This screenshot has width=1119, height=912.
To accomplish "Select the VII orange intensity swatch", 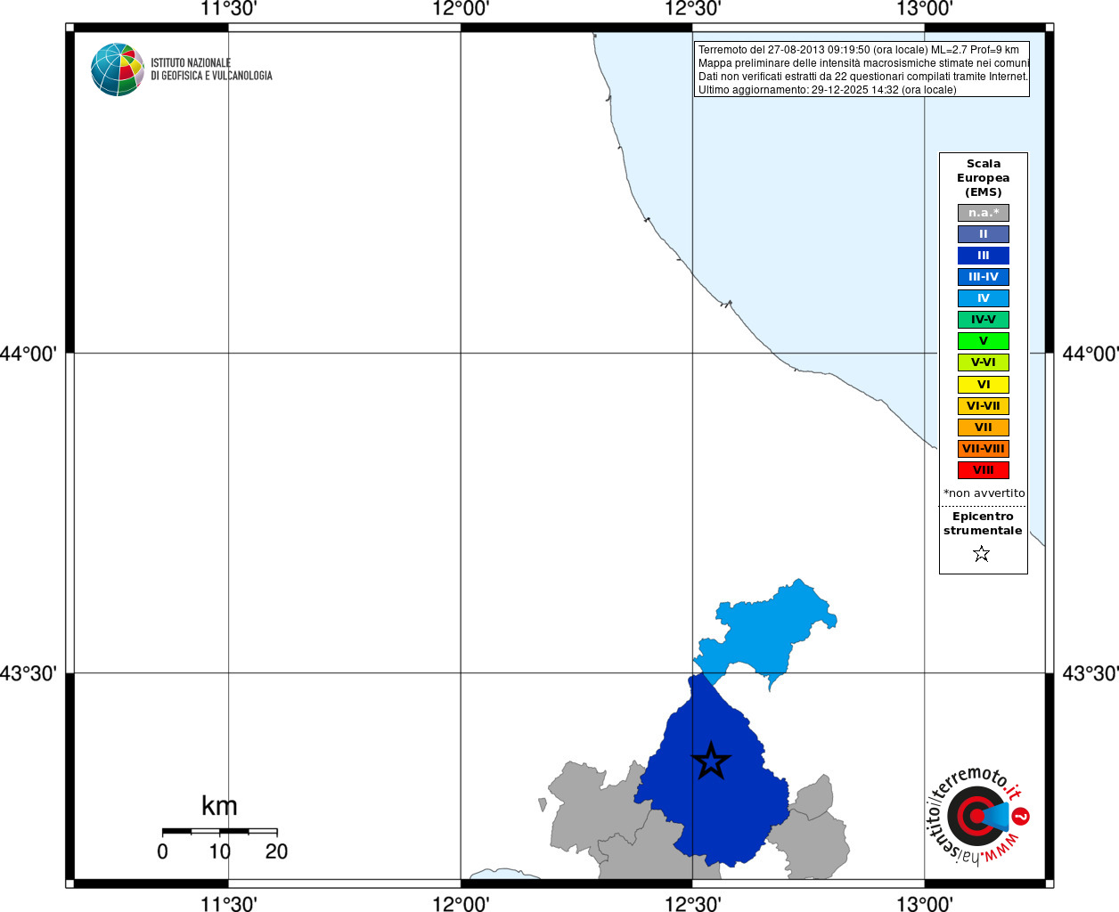I will click(x=984, y=427).
